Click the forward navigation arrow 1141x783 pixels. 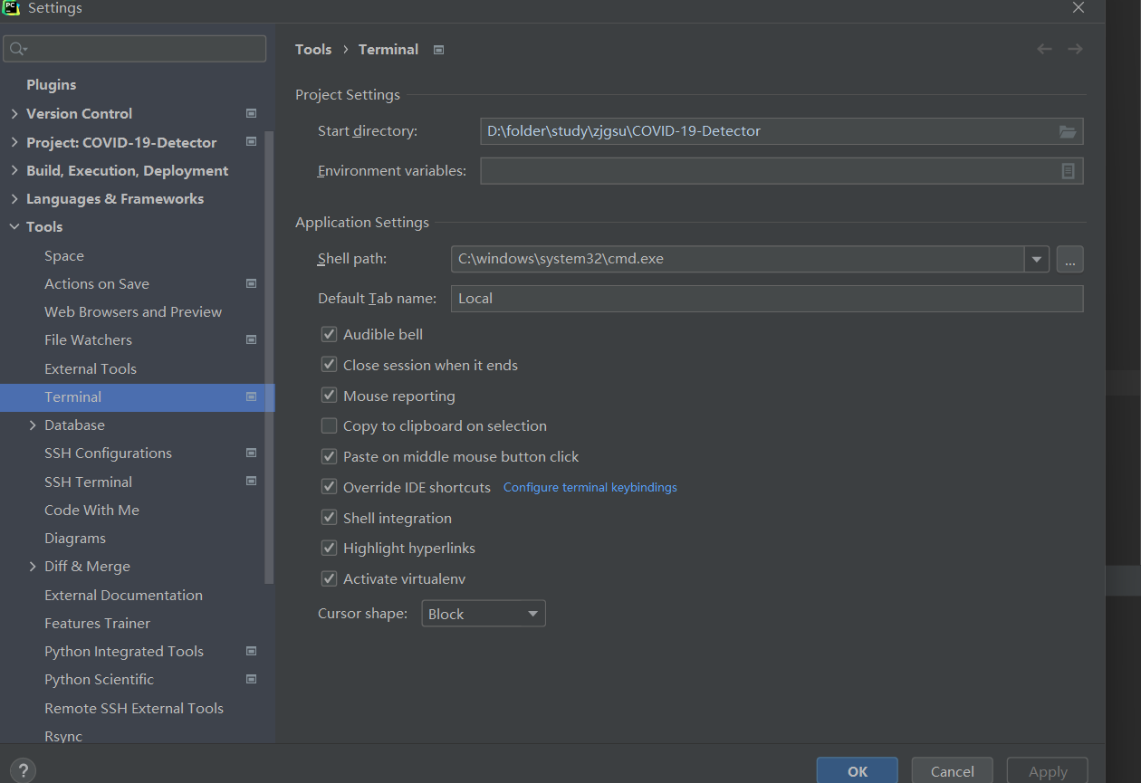[1075, 49]
